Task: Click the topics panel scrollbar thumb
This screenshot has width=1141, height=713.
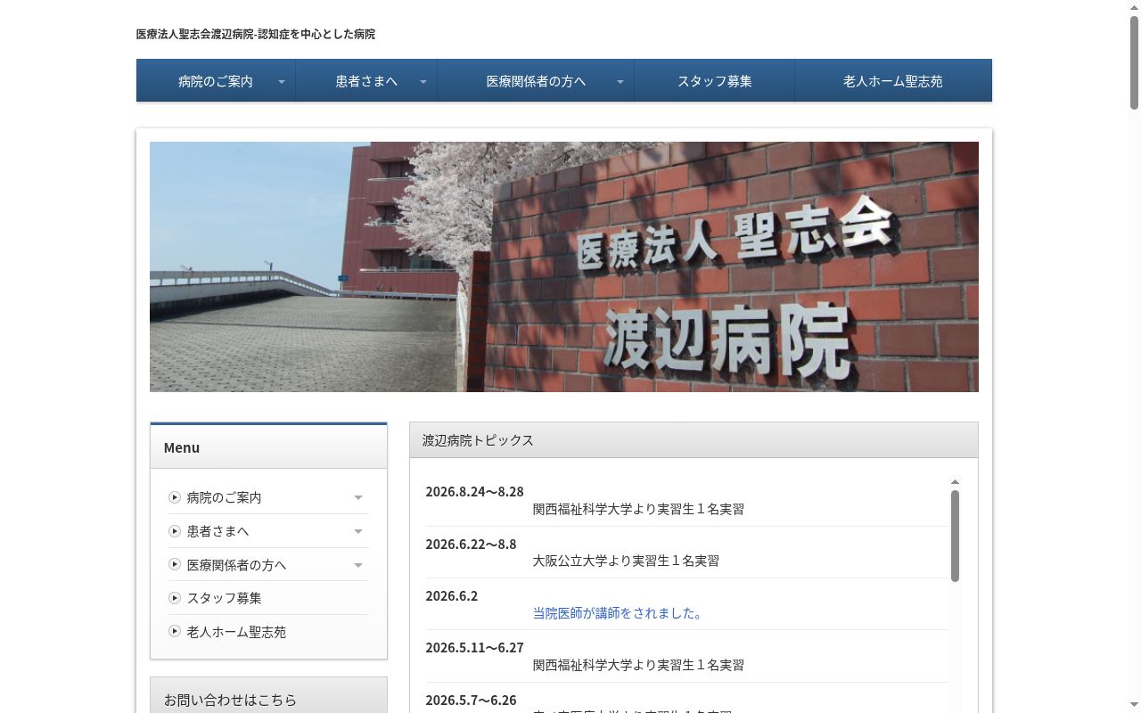Action: pos(955,536)
